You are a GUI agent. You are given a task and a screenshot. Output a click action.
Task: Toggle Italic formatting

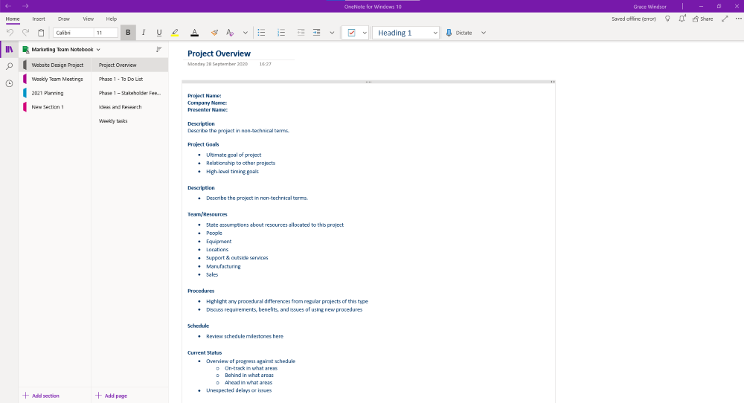143,33
